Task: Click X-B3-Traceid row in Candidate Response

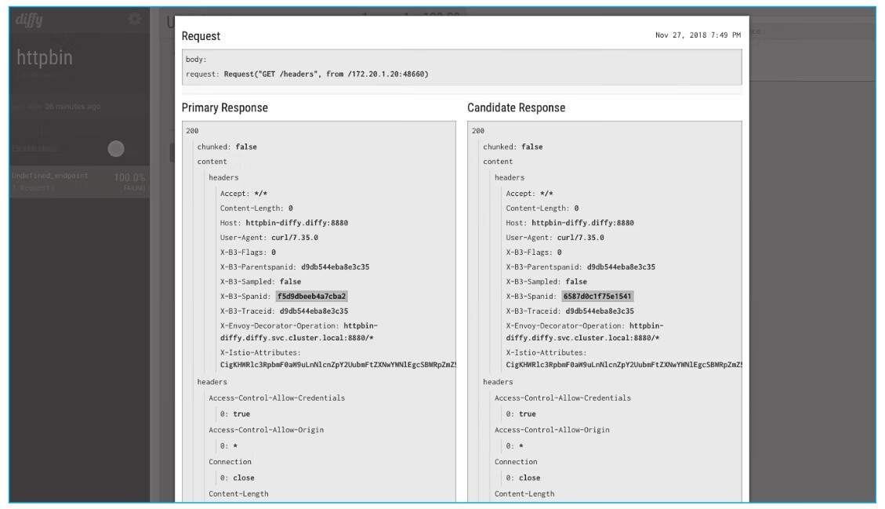Action: tap(570, 311)
